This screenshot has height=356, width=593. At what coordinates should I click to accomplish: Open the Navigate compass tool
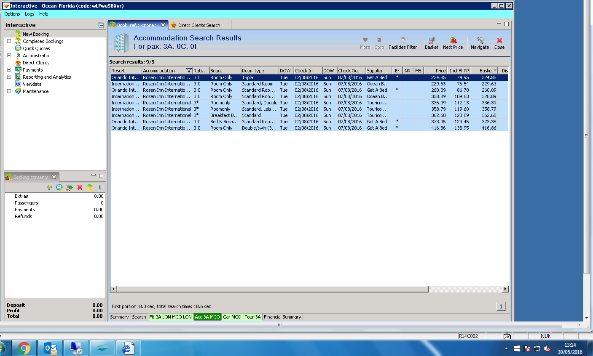click(480, 43)
